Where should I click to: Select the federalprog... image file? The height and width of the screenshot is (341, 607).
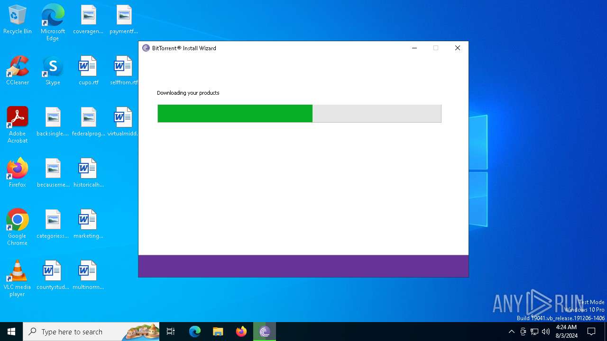88,122
